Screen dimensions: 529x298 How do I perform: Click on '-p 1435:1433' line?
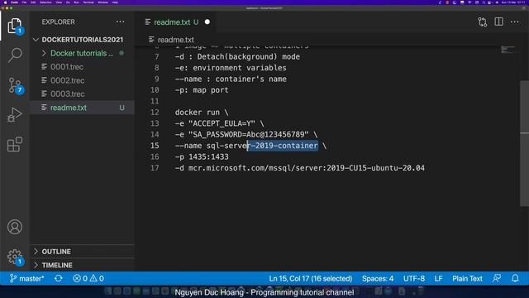coord(202,156)
